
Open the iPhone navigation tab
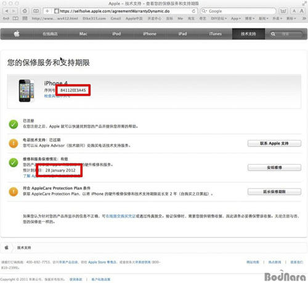[x=150, y=34]
